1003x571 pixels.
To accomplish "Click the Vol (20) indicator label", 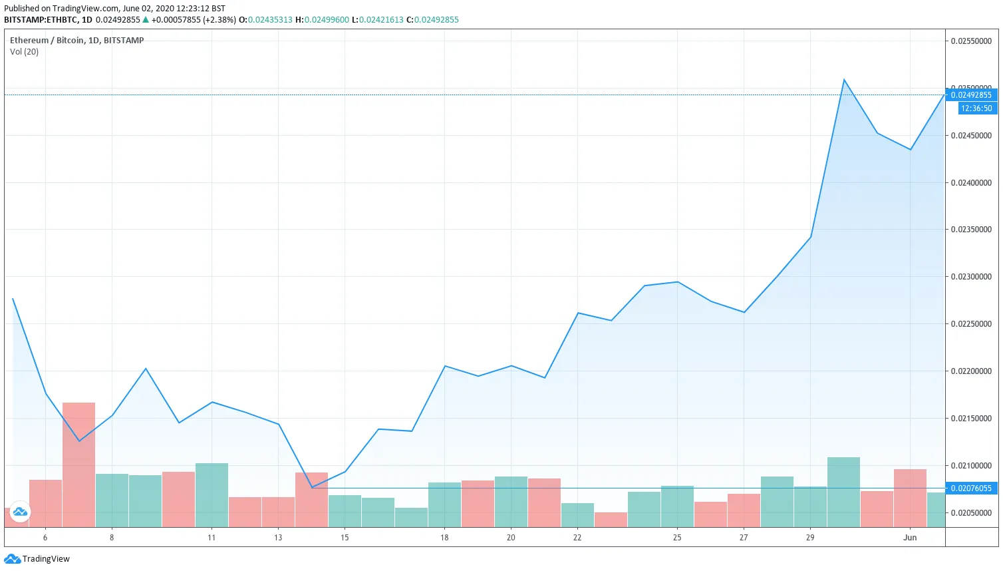I will point(25,52).
